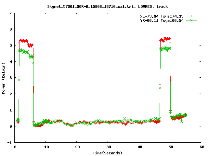The image size is (208, 156).
Task: Click the green outlier point near 54 seconds
Action: [x=182, y=122]
